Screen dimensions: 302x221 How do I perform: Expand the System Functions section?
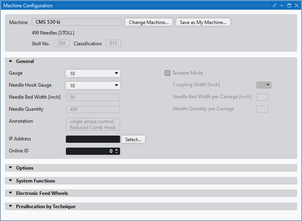click(x=11, y=181)
